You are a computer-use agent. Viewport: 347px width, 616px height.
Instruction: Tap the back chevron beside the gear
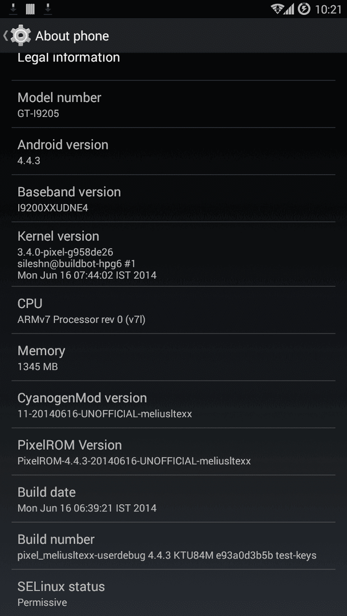5,36
